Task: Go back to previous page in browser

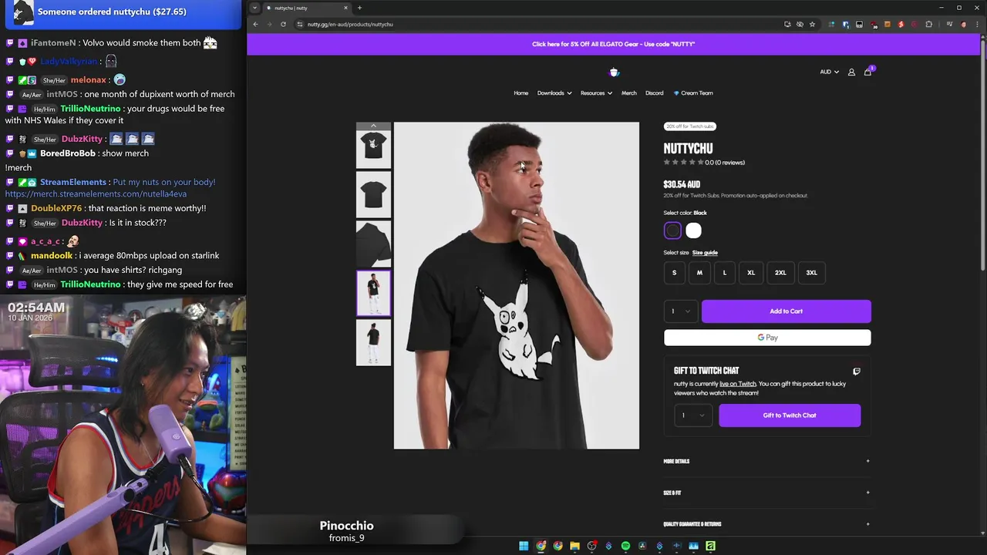Action: click(255, 24)
